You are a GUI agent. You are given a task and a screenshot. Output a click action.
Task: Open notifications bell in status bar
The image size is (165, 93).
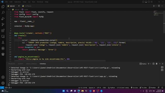162,88
